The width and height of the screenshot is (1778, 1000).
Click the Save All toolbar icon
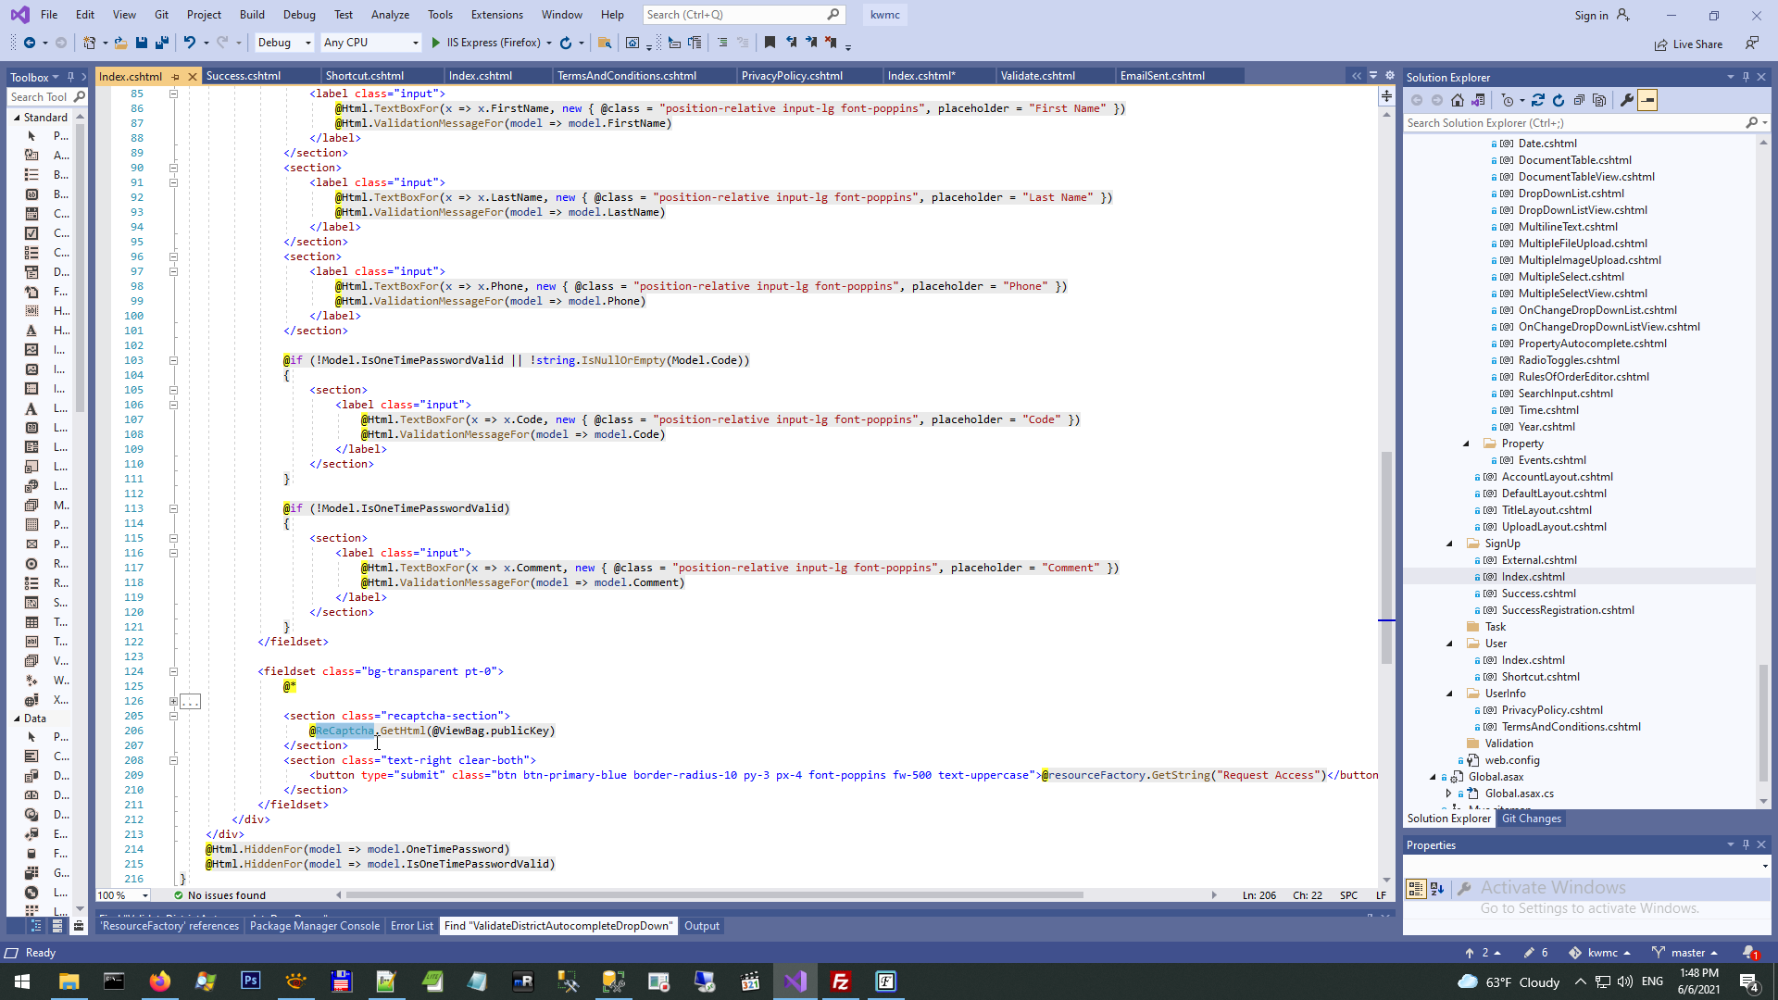[x=162, y=43]
